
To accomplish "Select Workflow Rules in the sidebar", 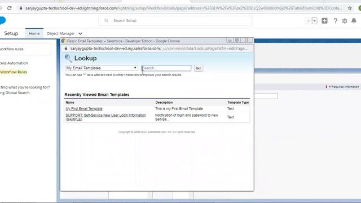I will click(x=14, y=72).
